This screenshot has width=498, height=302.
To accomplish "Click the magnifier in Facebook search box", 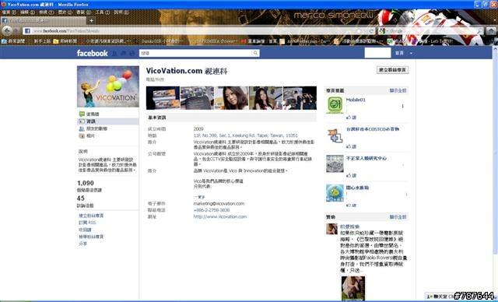I will [x=255, y=53].
